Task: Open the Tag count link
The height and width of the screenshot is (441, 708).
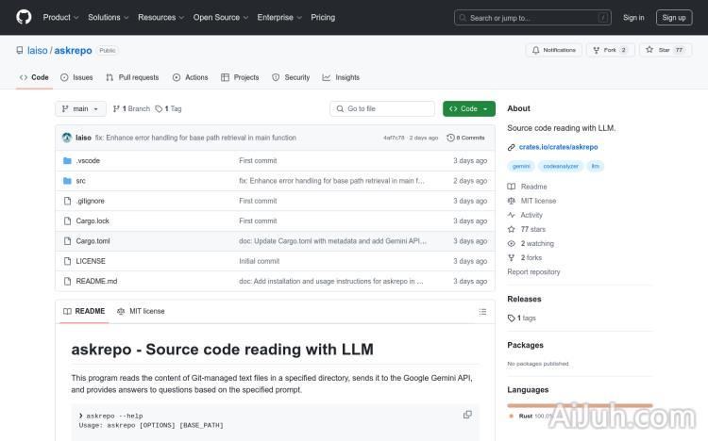Action: [168, 109]
